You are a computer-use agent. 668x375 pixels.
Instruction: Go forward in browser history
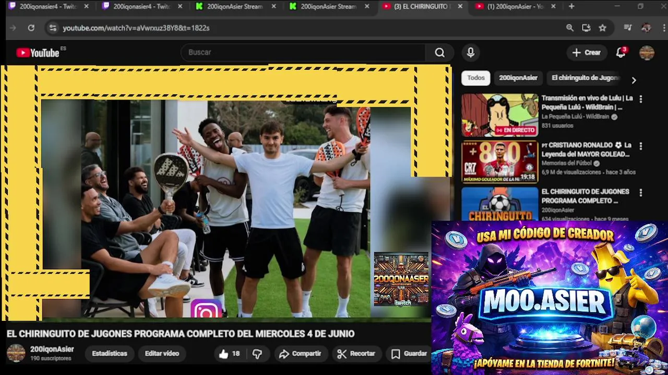[14, 28]
